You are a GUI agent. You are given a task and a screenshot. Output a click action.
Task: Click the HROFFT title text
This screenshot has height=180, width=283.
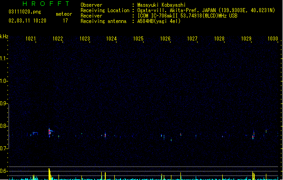coord(46,4)
